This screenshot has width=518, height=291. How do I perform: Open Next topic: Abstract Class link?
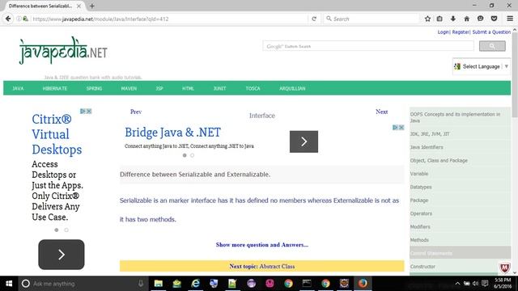[x=262, y=266]
